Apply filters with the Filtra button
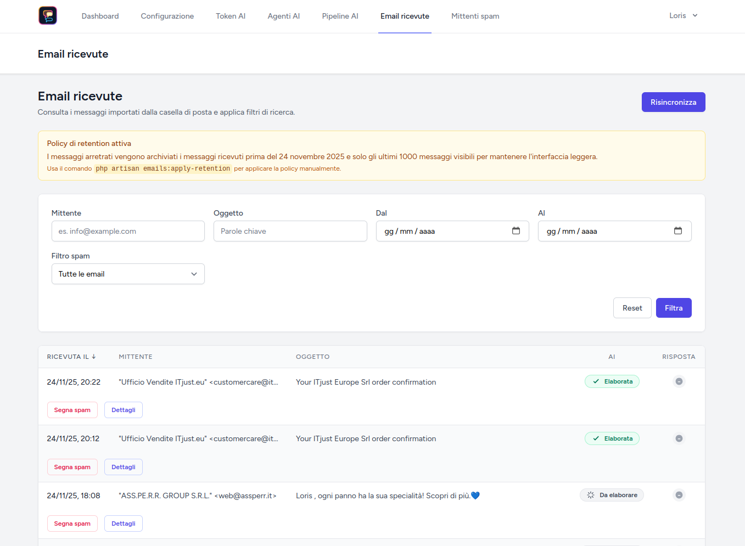This screenshot has height=546, width=745. [673, 308]
